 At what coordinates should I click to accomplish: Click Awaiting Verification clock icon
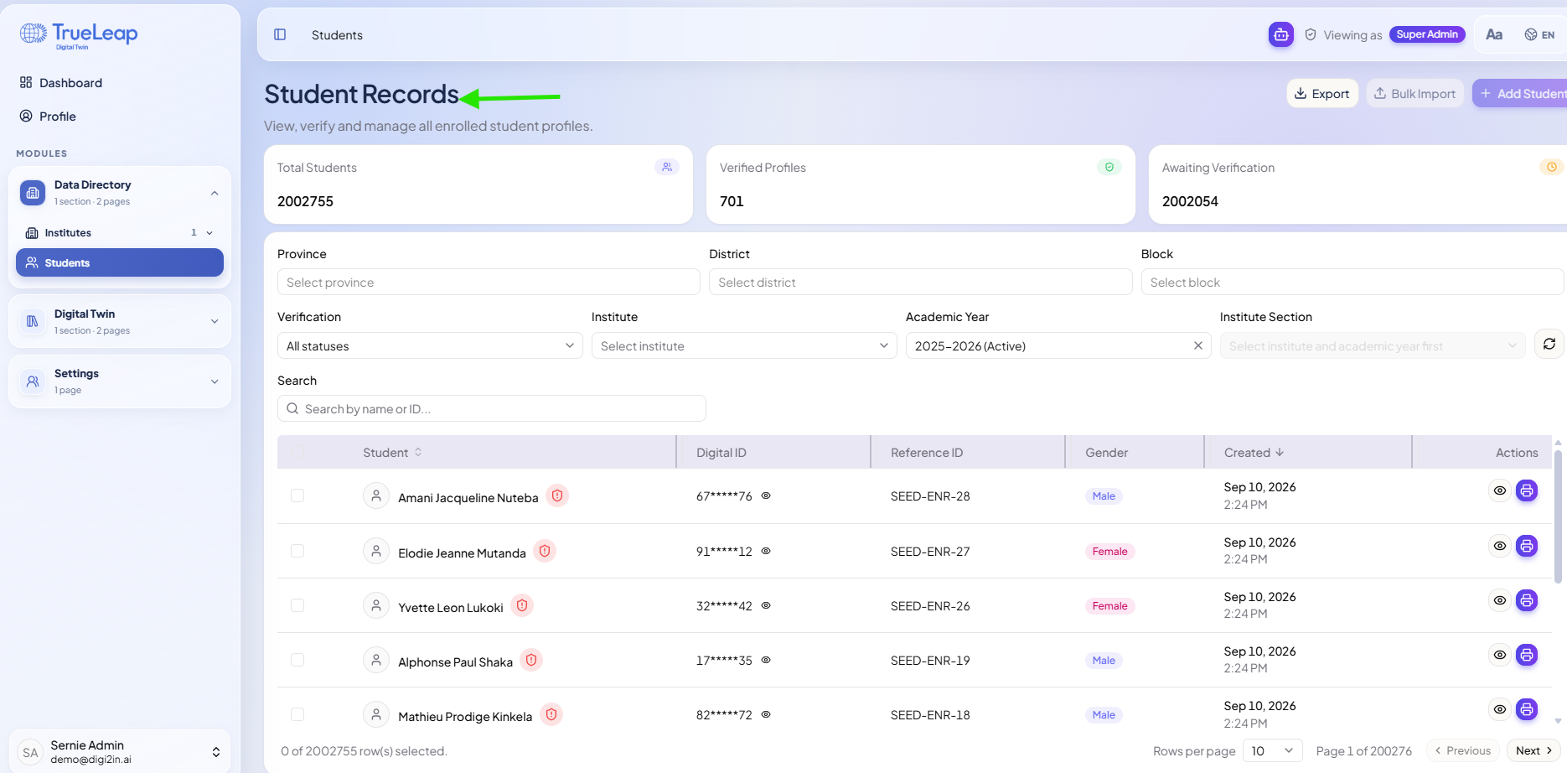click(1552, 167)
